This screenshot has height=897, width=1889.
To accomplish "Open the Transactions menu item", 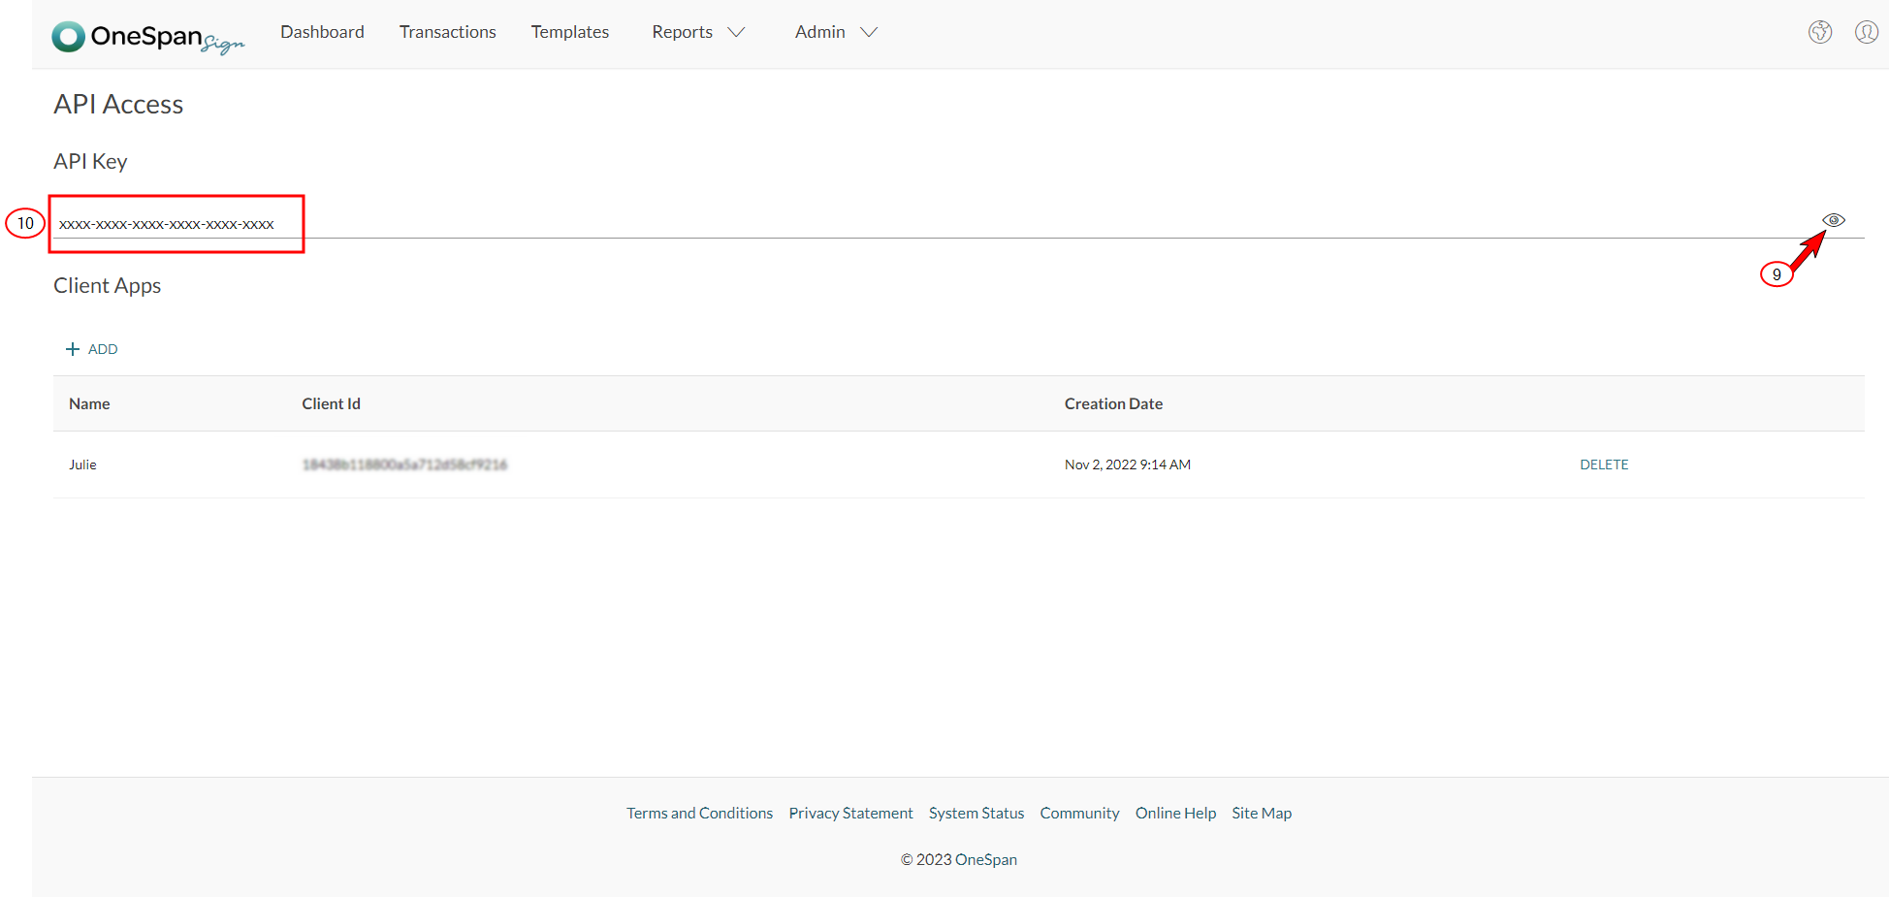I will (x=447, y=32).
